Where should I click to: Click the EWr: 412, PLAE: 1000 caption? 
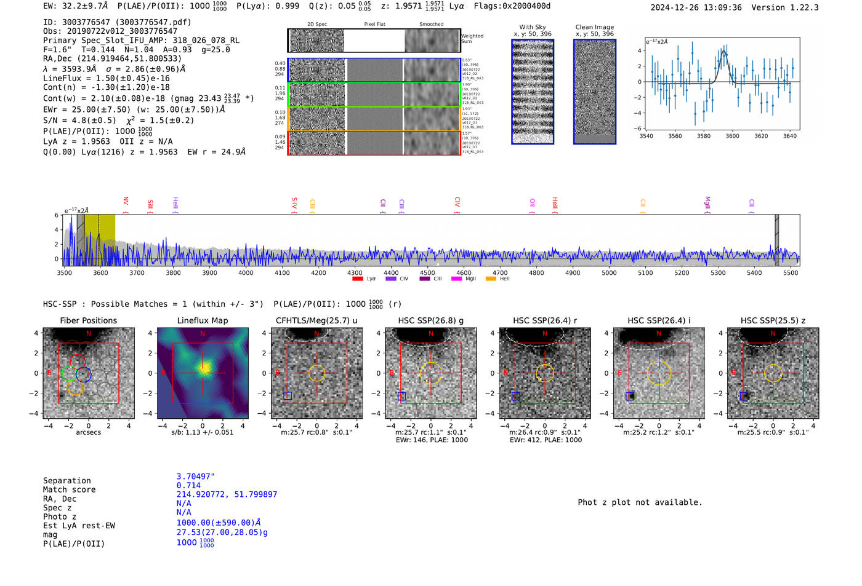click(x=546, y=440)
